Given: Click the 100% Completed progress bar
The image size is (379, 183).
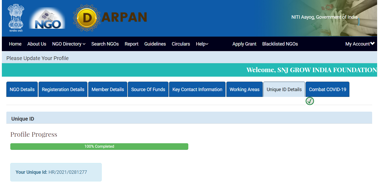Looking at the screenshot, I should click(x=99, y=146).
